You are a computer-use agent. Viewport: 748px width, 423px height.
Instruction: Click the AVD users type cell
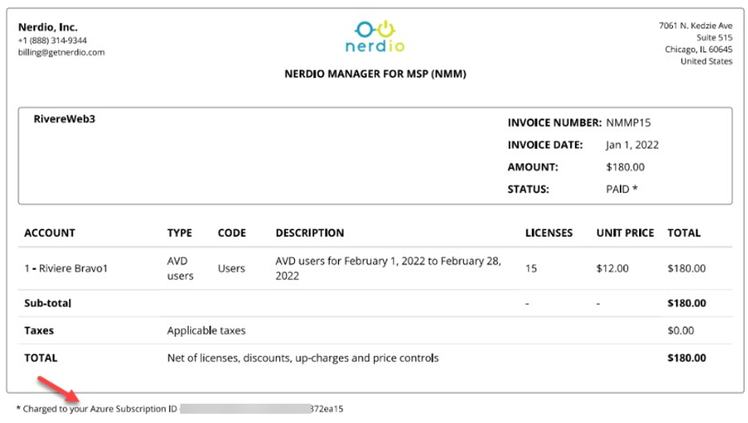click(x=180, y=268)
